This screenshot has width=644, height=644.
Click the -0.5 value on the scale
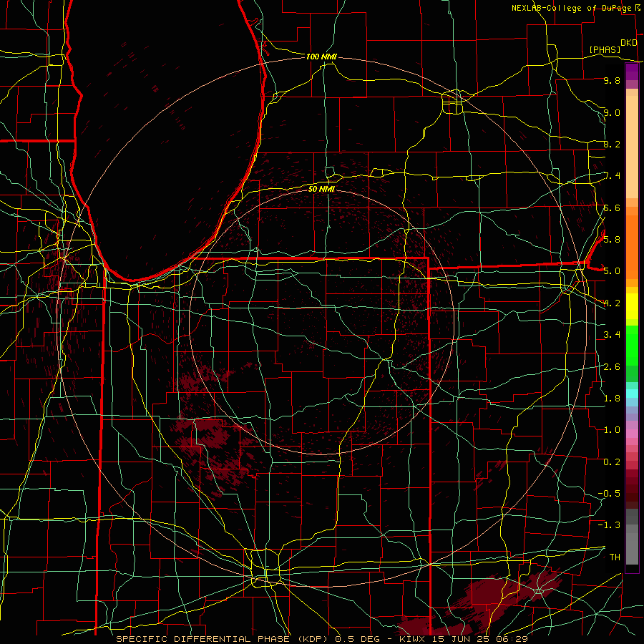609,493
